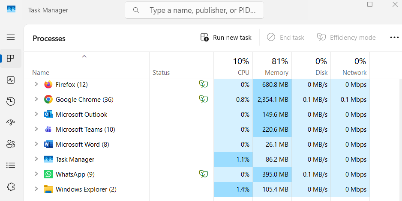402x201 pixels.
Task: Expand the Windows Explorer process group
Action: pos(36,189)
